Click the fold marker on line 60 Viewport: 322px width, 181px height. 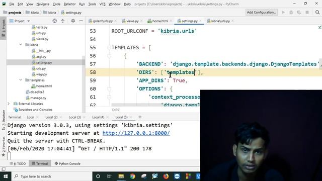point(109,89)
